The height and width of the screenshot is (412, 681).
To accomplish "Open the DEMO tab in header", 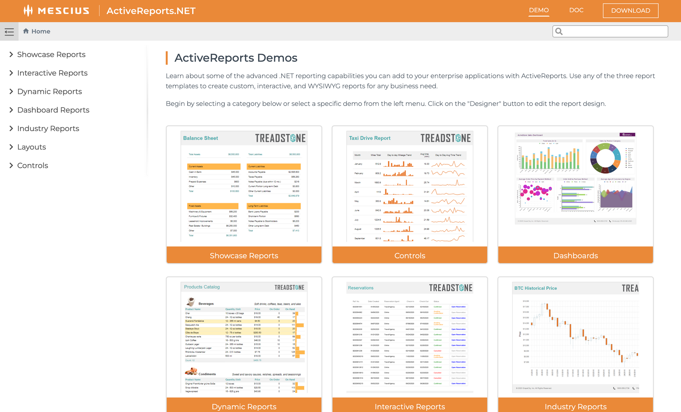I will pos(539,10).
